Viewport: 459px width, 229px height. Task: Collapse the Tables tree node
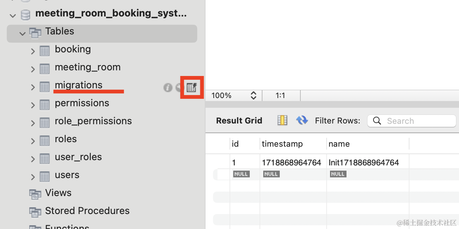(22, 34)
